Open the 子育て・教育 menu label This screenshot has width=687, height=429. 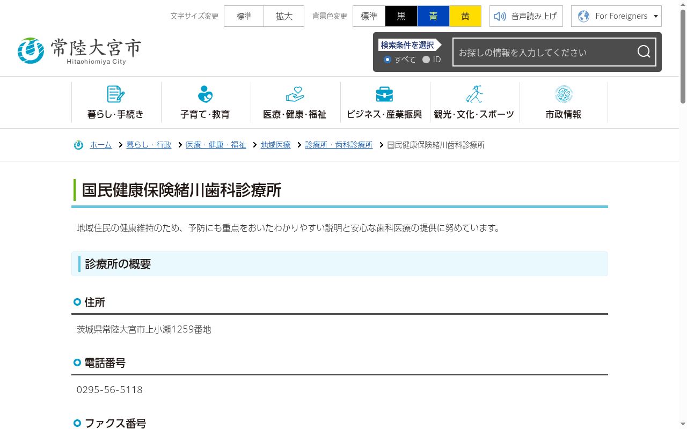[205, 114]
